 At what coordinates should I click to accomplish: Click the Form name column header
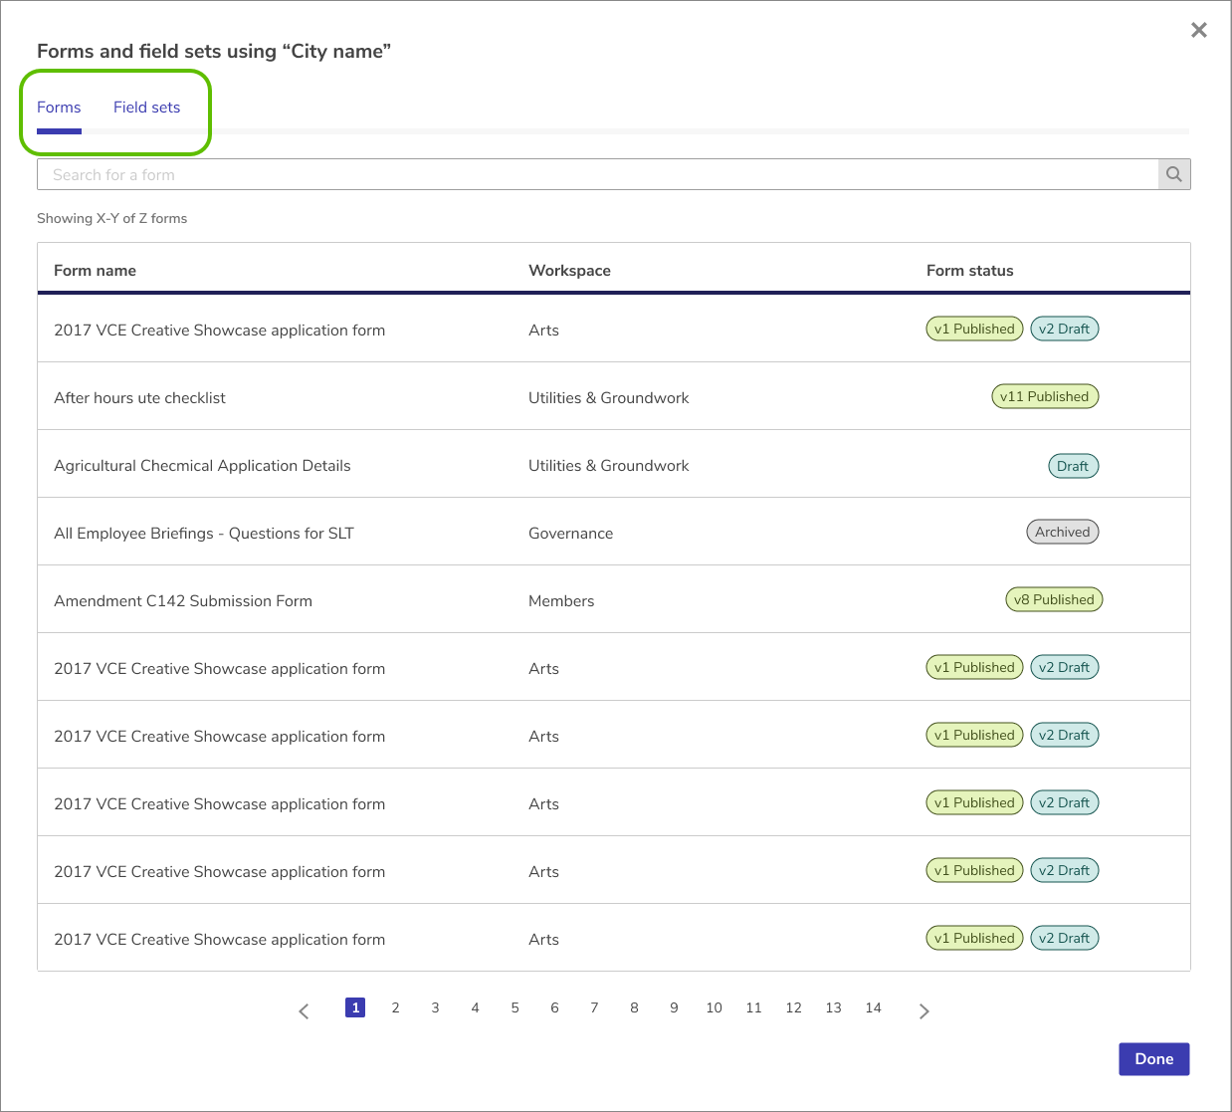click(x=95, y=271)
